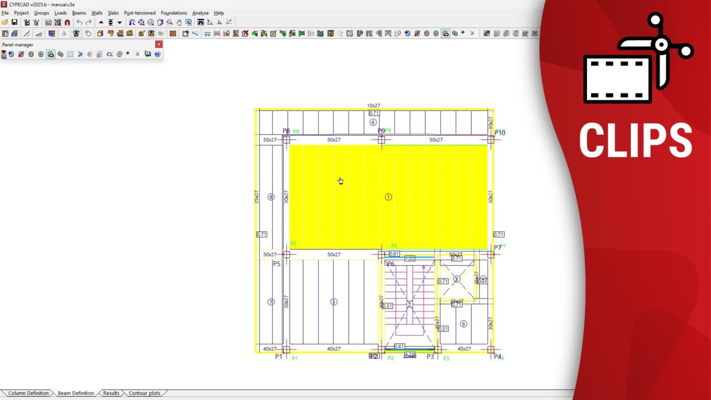This screenshot has width=711, height=400.
Task: Click the stairs icon in second toolbar
Action: pyautogui.click(x=27, y=33)
